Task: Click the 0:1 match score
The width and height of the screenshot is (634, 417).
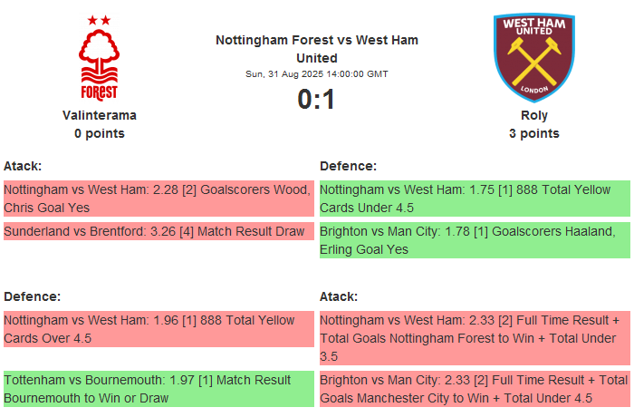Action: [x=317, y=99]
